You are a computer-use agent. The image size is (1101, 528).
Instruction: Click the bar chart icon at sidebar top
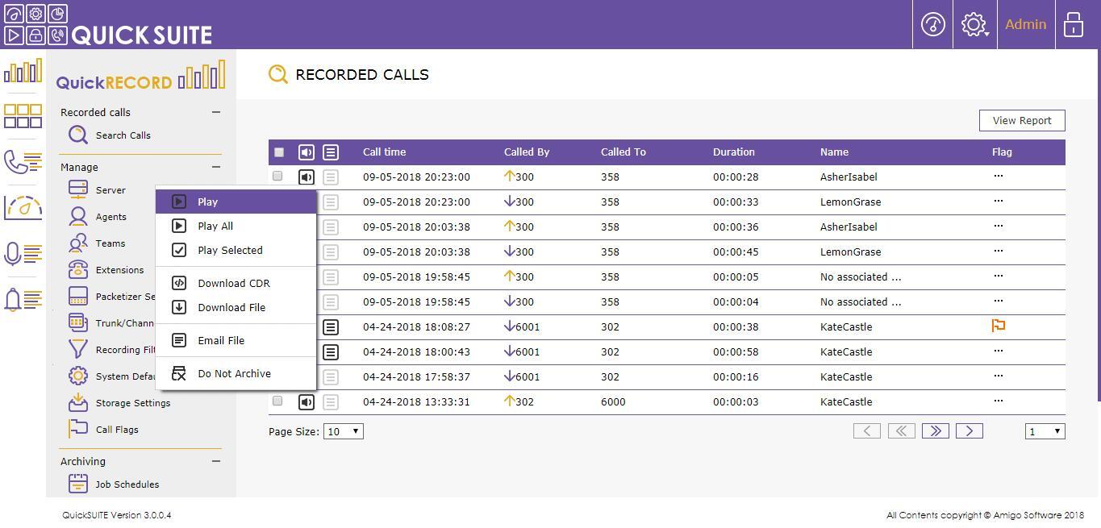23,71
